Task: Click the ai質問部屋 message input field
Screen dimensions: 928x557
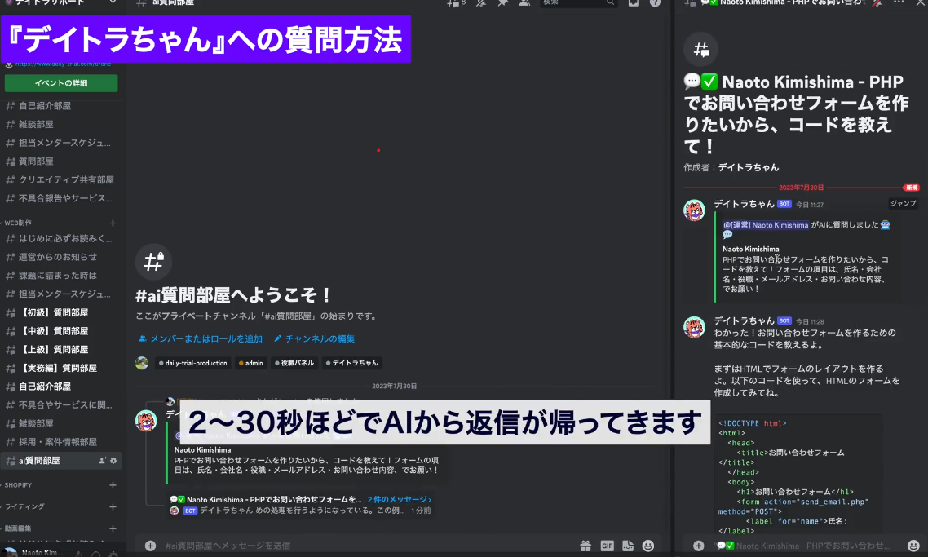Action: [367, 546]
